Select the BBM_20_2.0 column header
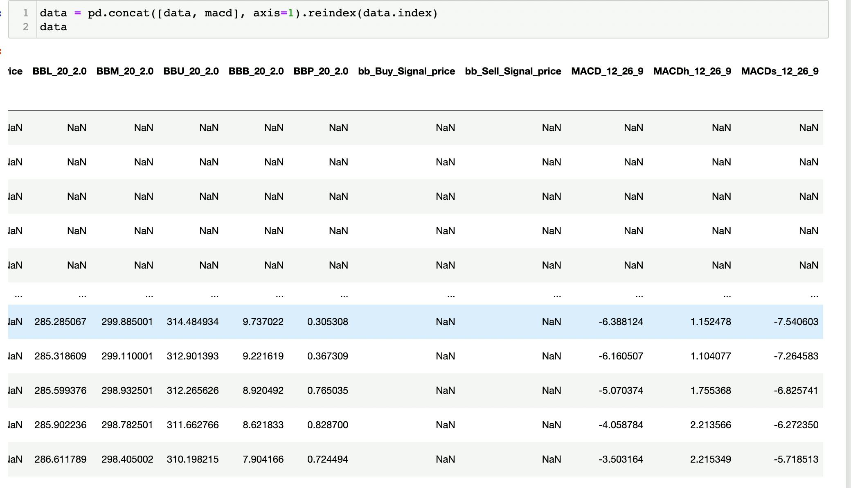The height and width of the screenshot is (488, 851). pos(125,71)
